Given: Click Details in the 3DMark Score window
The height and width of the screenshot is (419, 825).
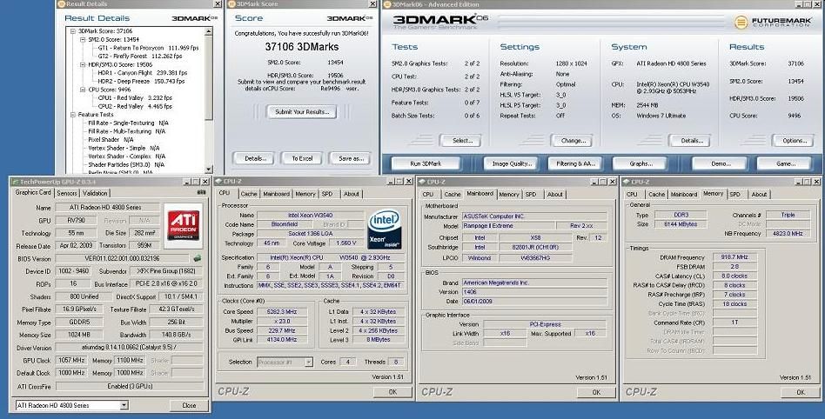Looking at the screenshot, I should pos(253,158).
